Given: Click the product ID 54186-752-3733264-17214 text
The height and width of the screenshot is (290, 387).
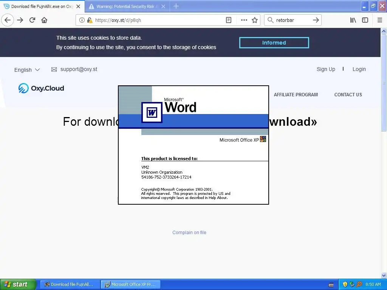Looking at the screenshot, I should [x=166, y=177].
